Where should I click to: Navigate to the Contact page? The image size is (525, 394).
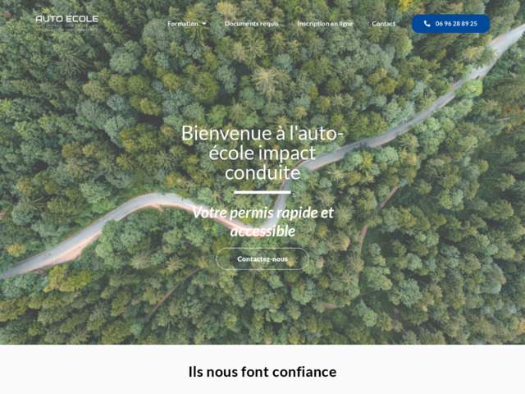tap(383, 24)
